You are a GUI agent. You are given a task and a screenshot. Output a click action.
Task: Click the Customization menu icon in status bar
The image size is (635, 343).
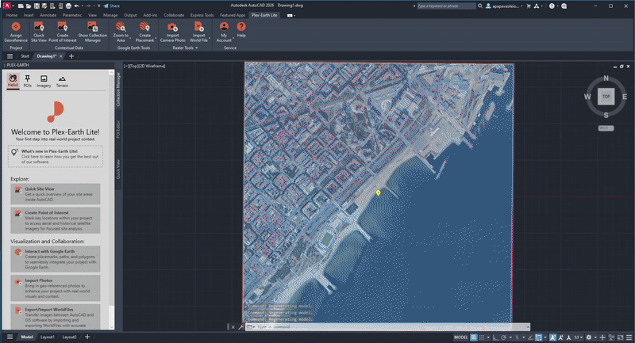pos(629,337)
